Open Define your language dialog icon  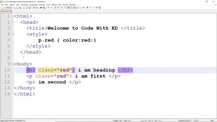click(71, 7)
